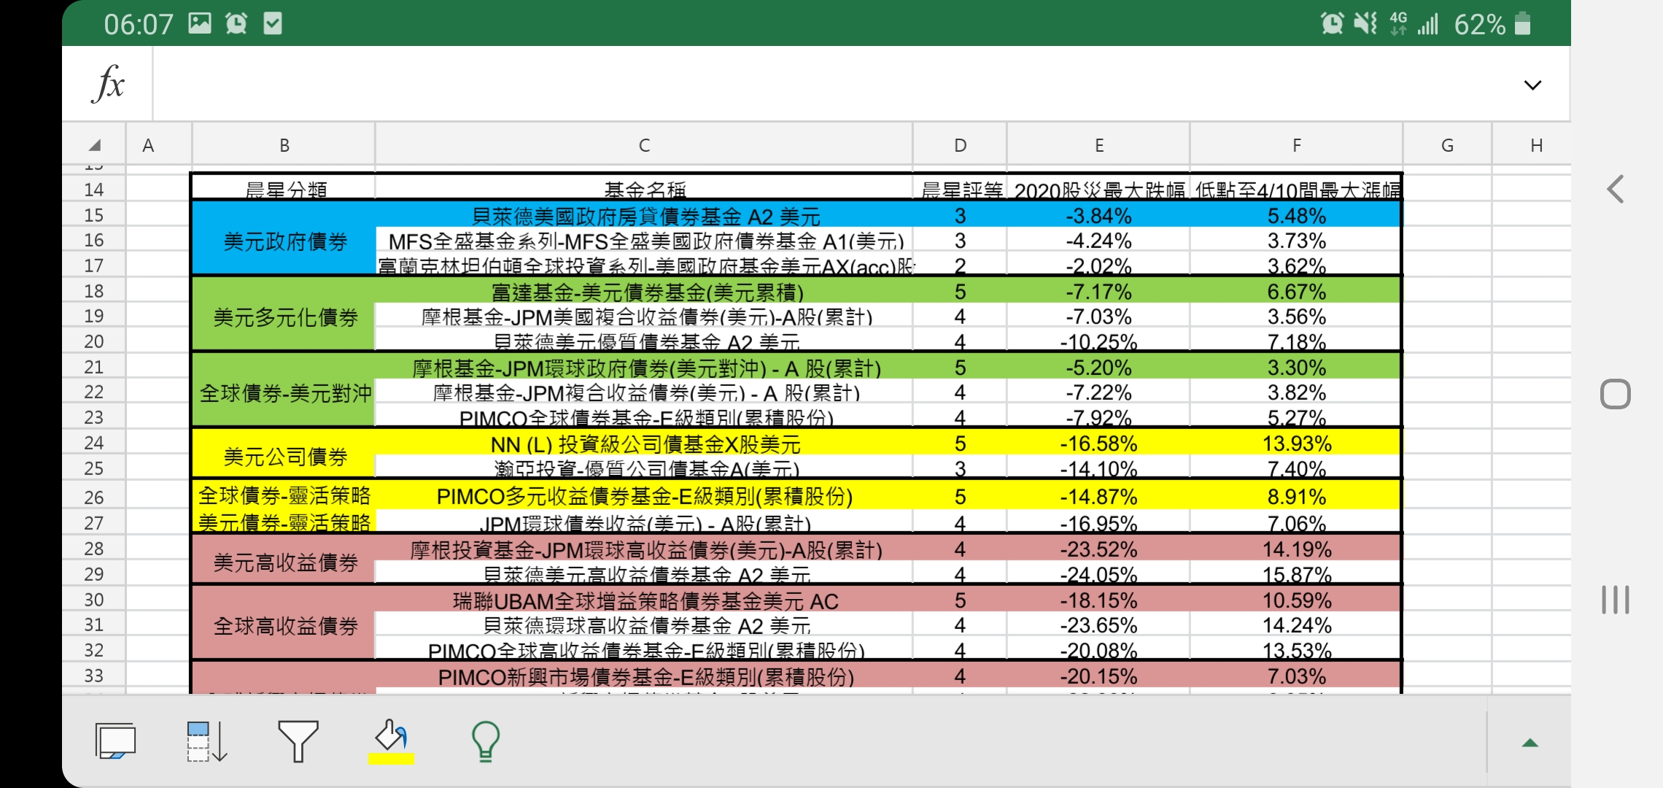Pick the yellow fill color swatch
1663x788 pixels.
click(392, 759)
